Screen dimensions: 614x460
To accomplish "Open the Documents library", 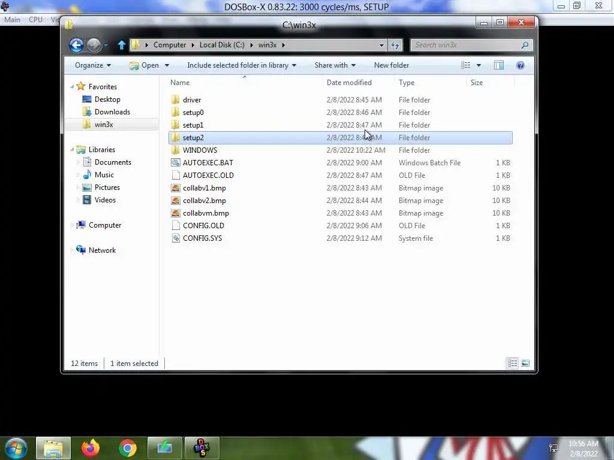I will click(113, 162).
